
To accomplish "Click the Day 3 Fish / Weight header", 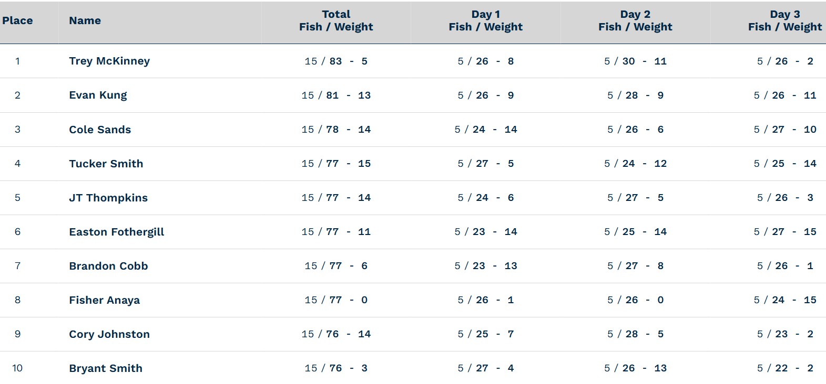I will [785, 20].
